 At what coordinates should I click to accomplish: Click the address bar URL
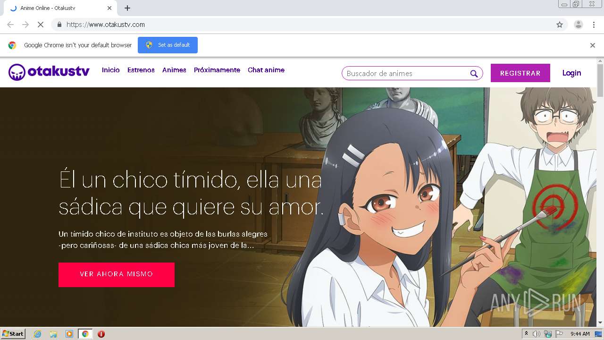[x=106, y=25]
